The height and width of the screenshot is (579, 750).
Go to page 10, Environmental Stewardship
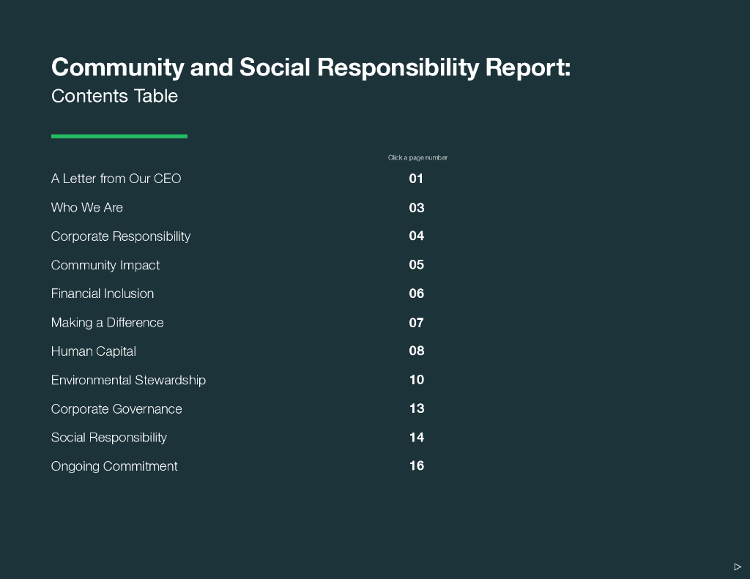[416, 380]
